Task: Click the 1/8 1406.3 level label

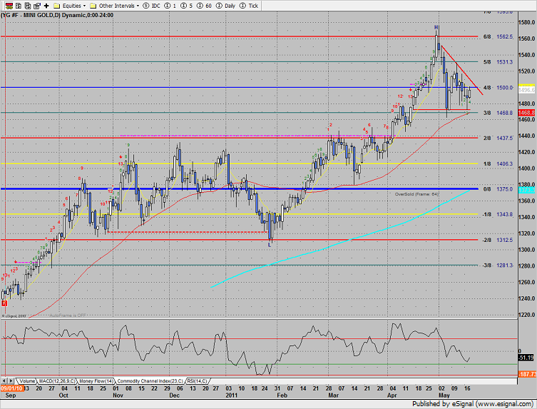Action: (498, 164)
